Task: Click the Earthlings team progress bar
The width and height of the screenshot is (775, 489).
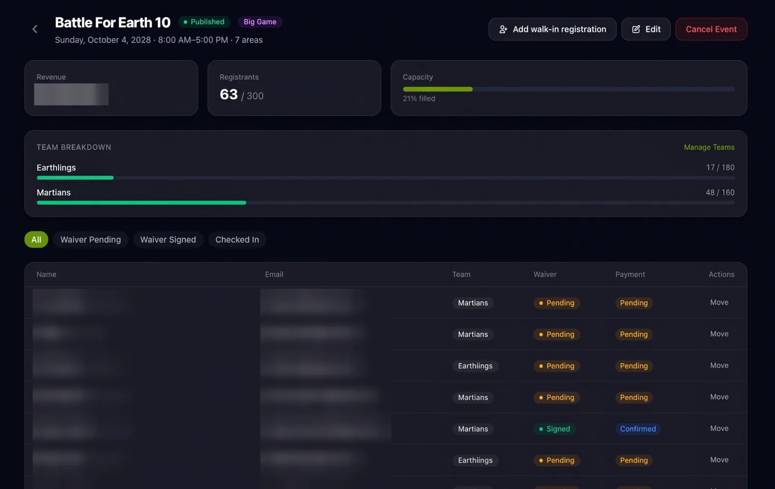Action: (x=386, y=178)
